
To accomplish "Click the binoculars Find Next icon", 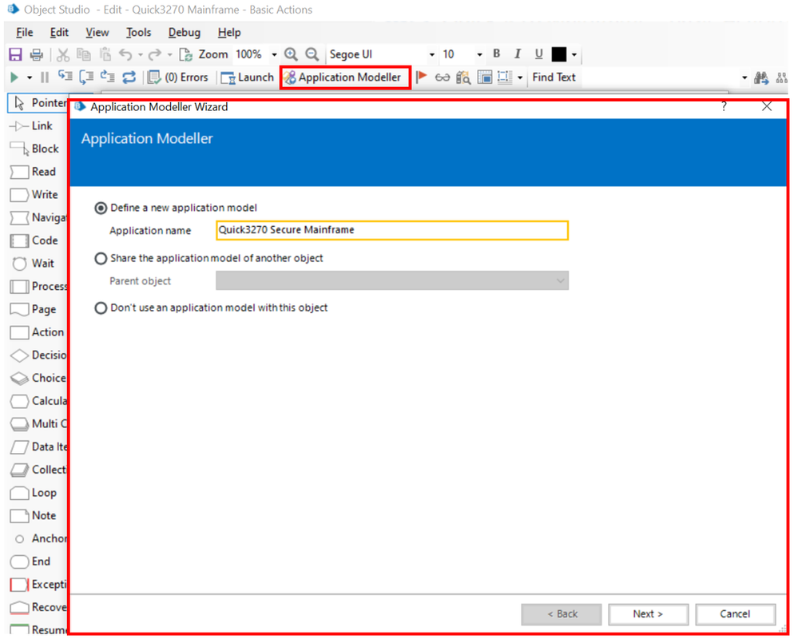I will 761,77.
